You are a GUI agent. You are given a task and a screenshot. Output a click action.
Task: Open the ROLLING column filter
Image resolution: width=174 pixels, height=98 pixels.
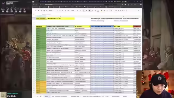(x=132, y=26)
